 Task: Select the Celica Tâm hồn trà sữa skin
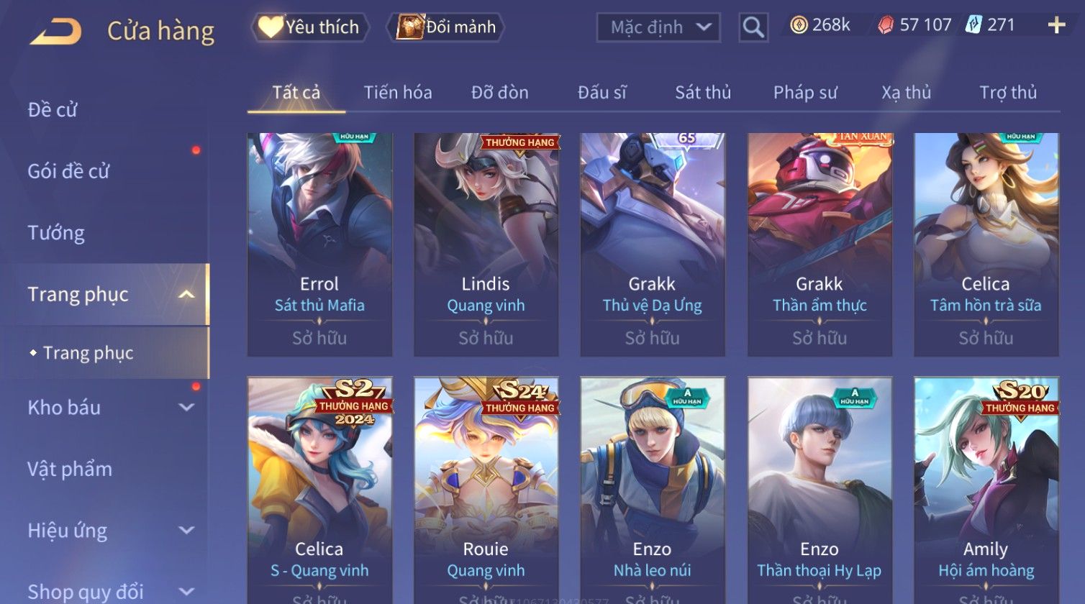[x=986, y=244]
